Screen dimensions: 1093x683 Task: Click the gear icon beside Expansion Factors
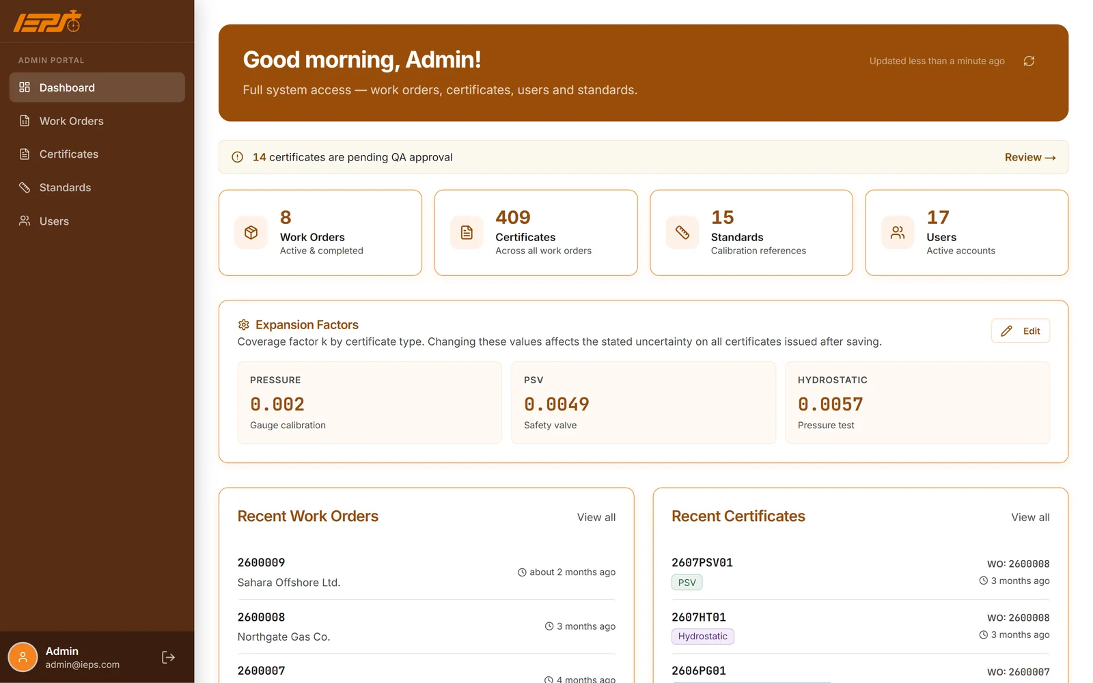pos(243,324)
